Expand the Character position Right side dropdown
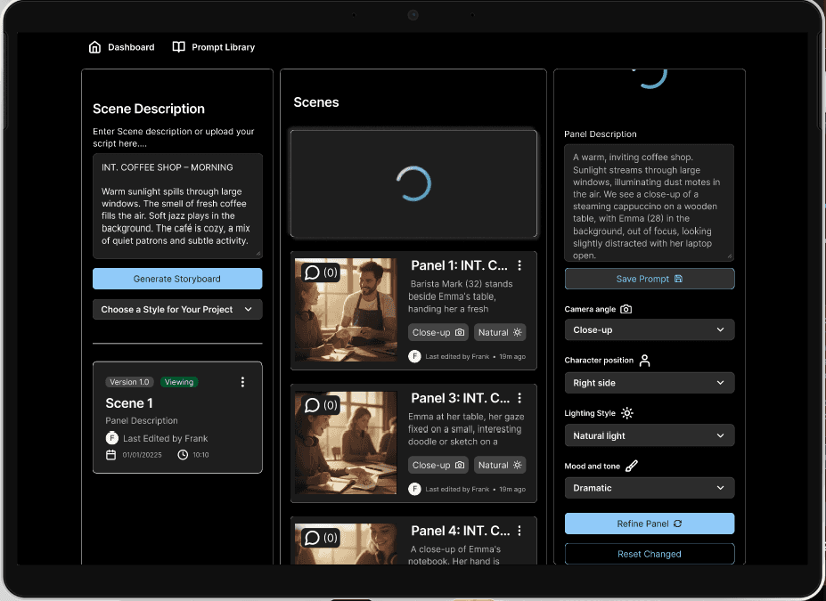The image size is (826, 601). pyautogui.click(x=650, y=383)
